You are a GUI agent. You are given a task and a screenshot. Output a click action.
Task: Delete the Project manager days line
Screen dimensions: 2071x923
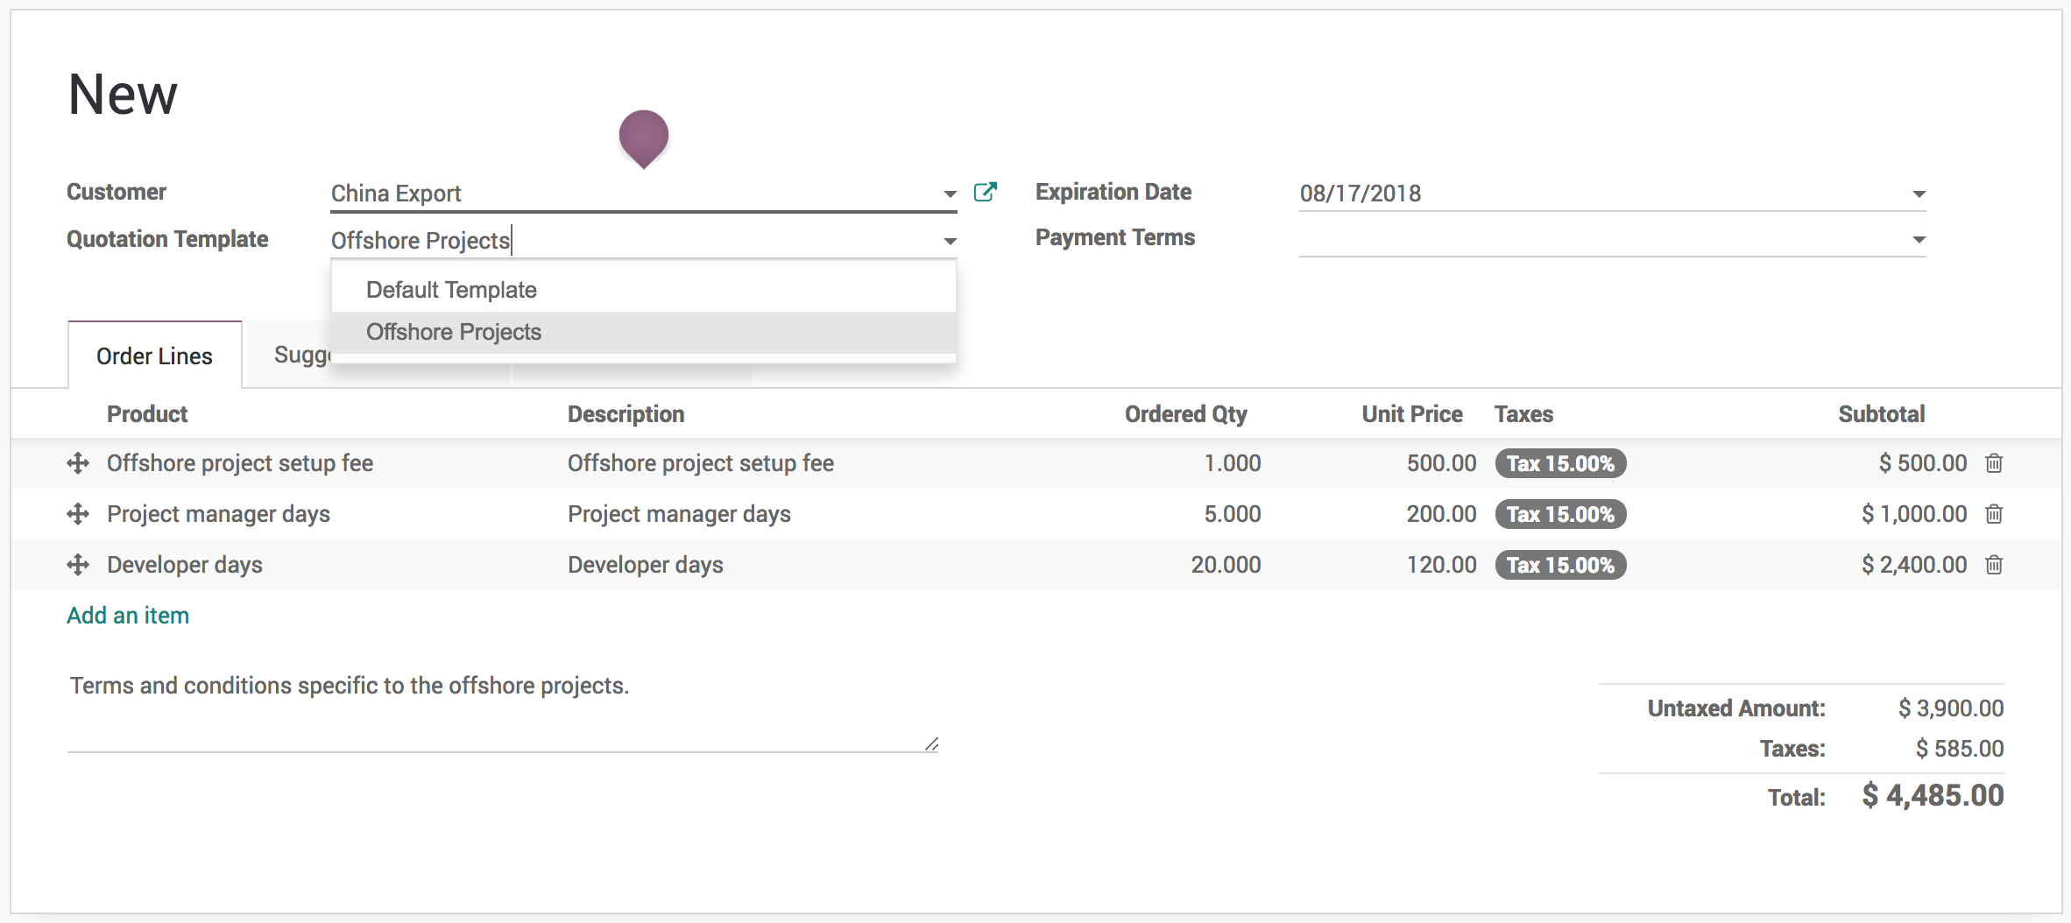click(1994, 514)
